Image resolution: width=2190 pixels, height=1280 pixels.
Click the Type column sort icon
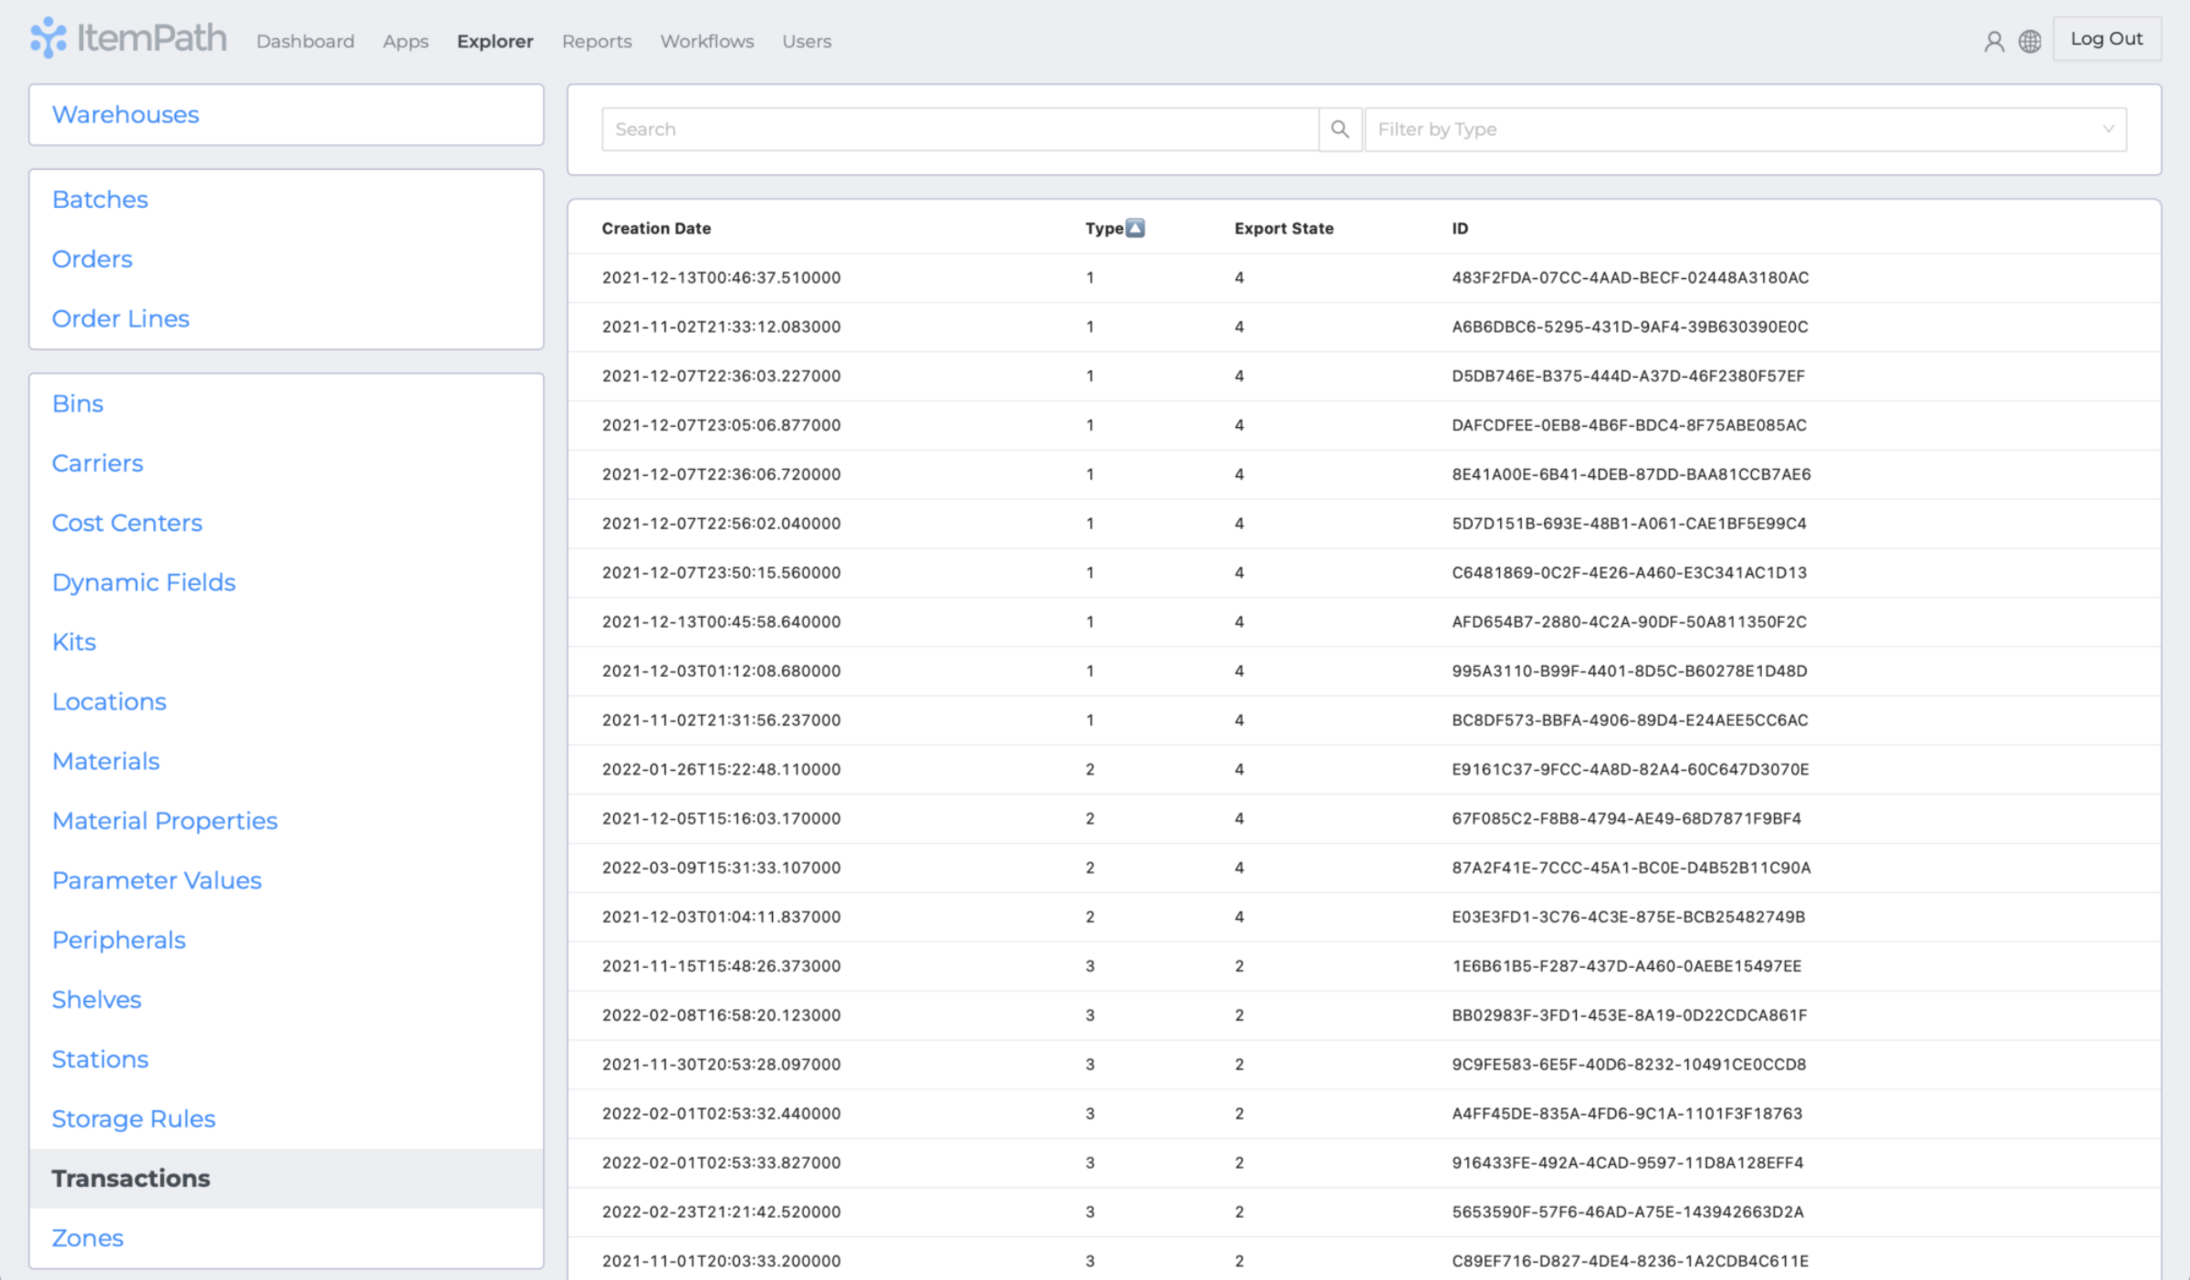pos(1134,227)
